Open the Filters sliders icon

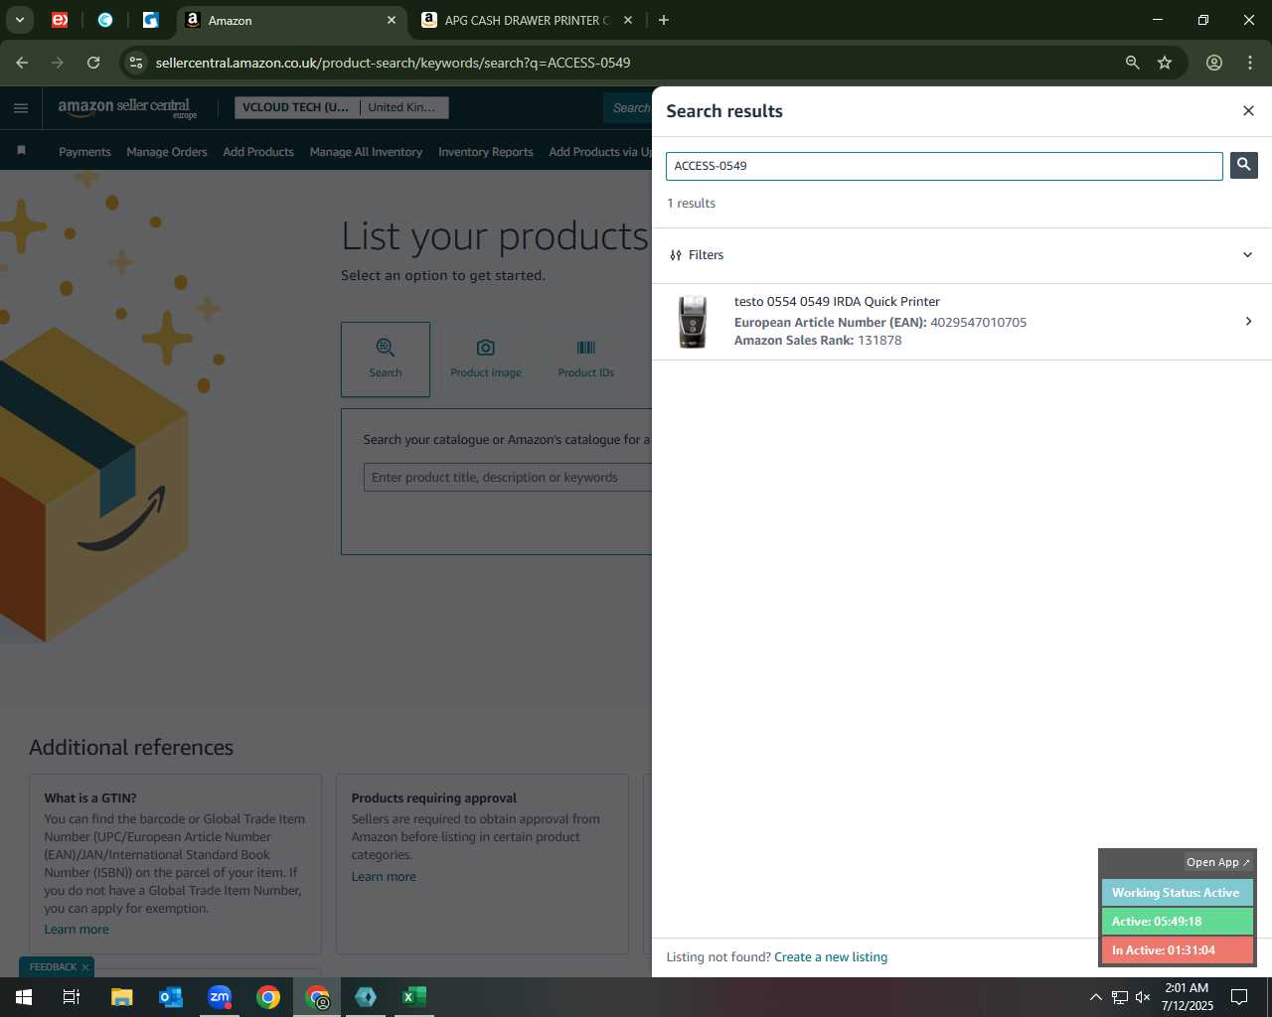tap(676, 255)
